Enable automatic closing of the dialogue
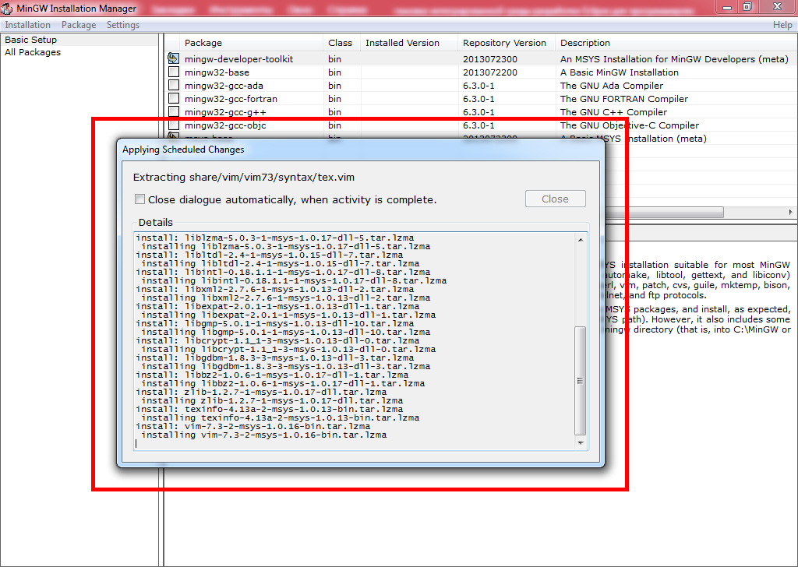 [x=140, y=199]
